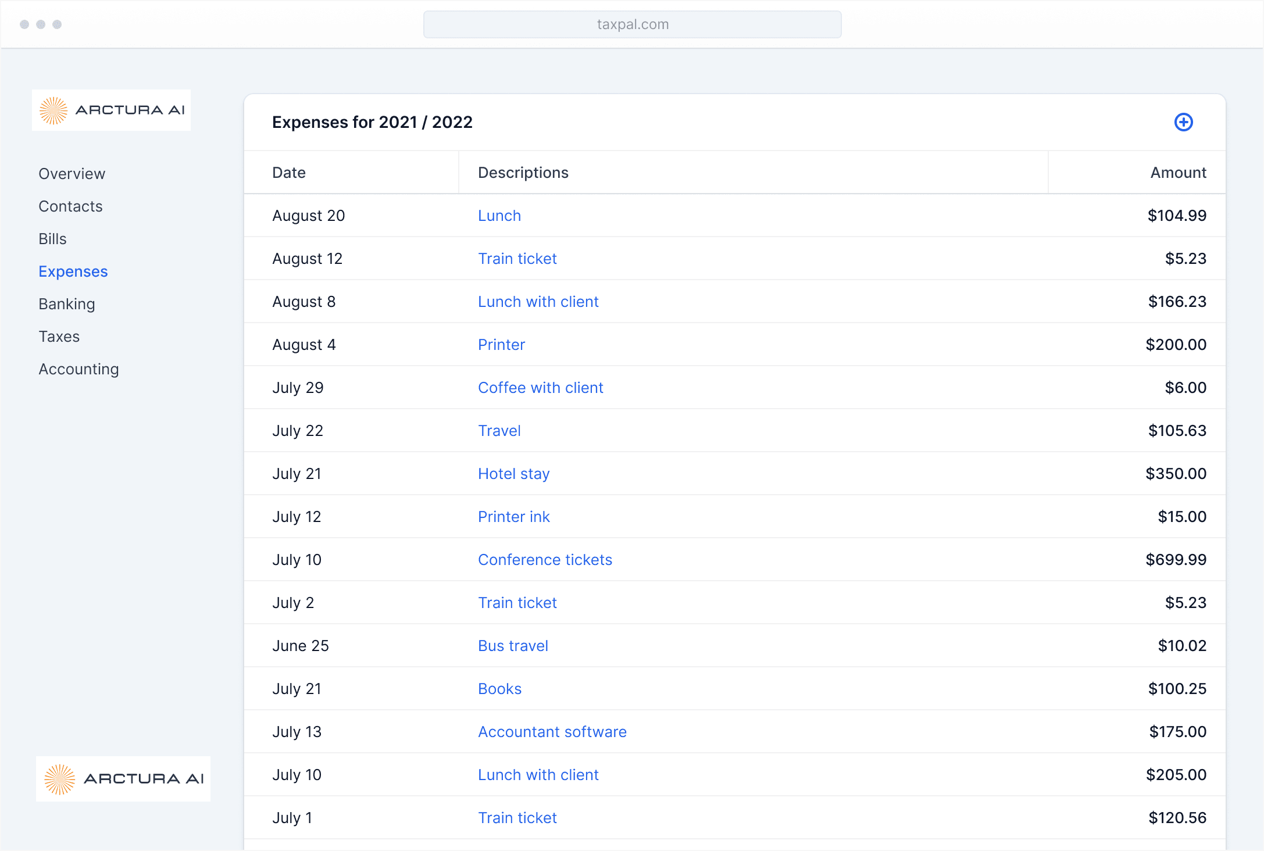This screenshot has width=1264, height=851.
Task: Click the Arctura AI logo at top
Action: [111, 110]
